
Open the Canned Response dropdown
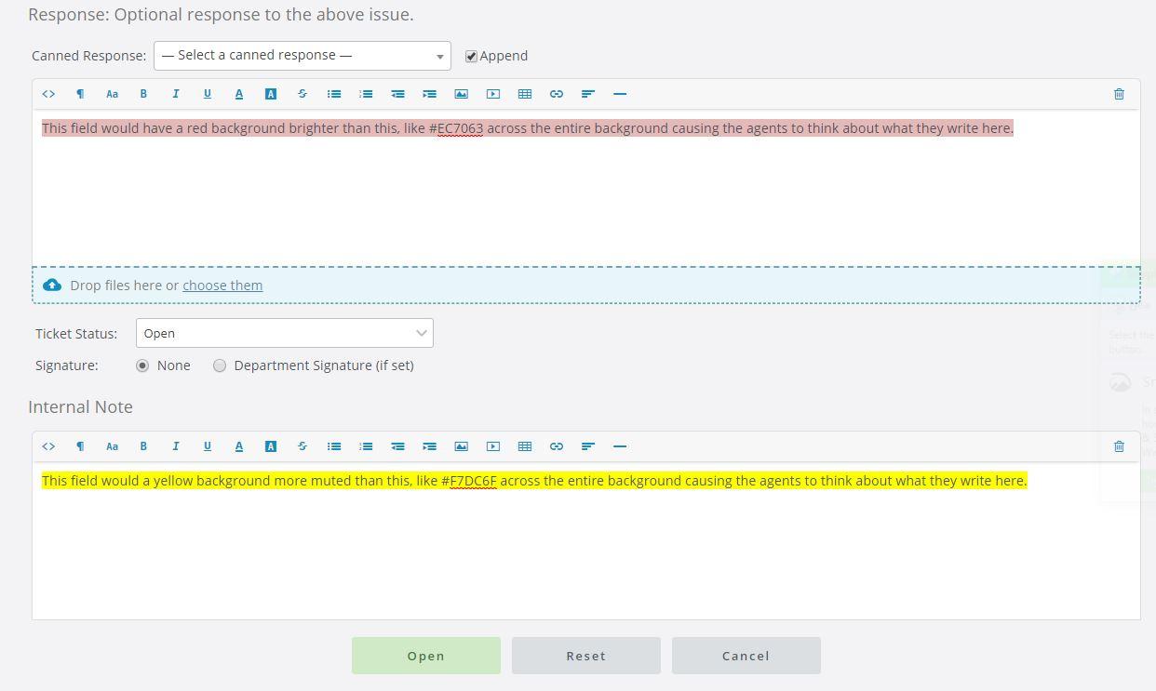tap(302, 56)
